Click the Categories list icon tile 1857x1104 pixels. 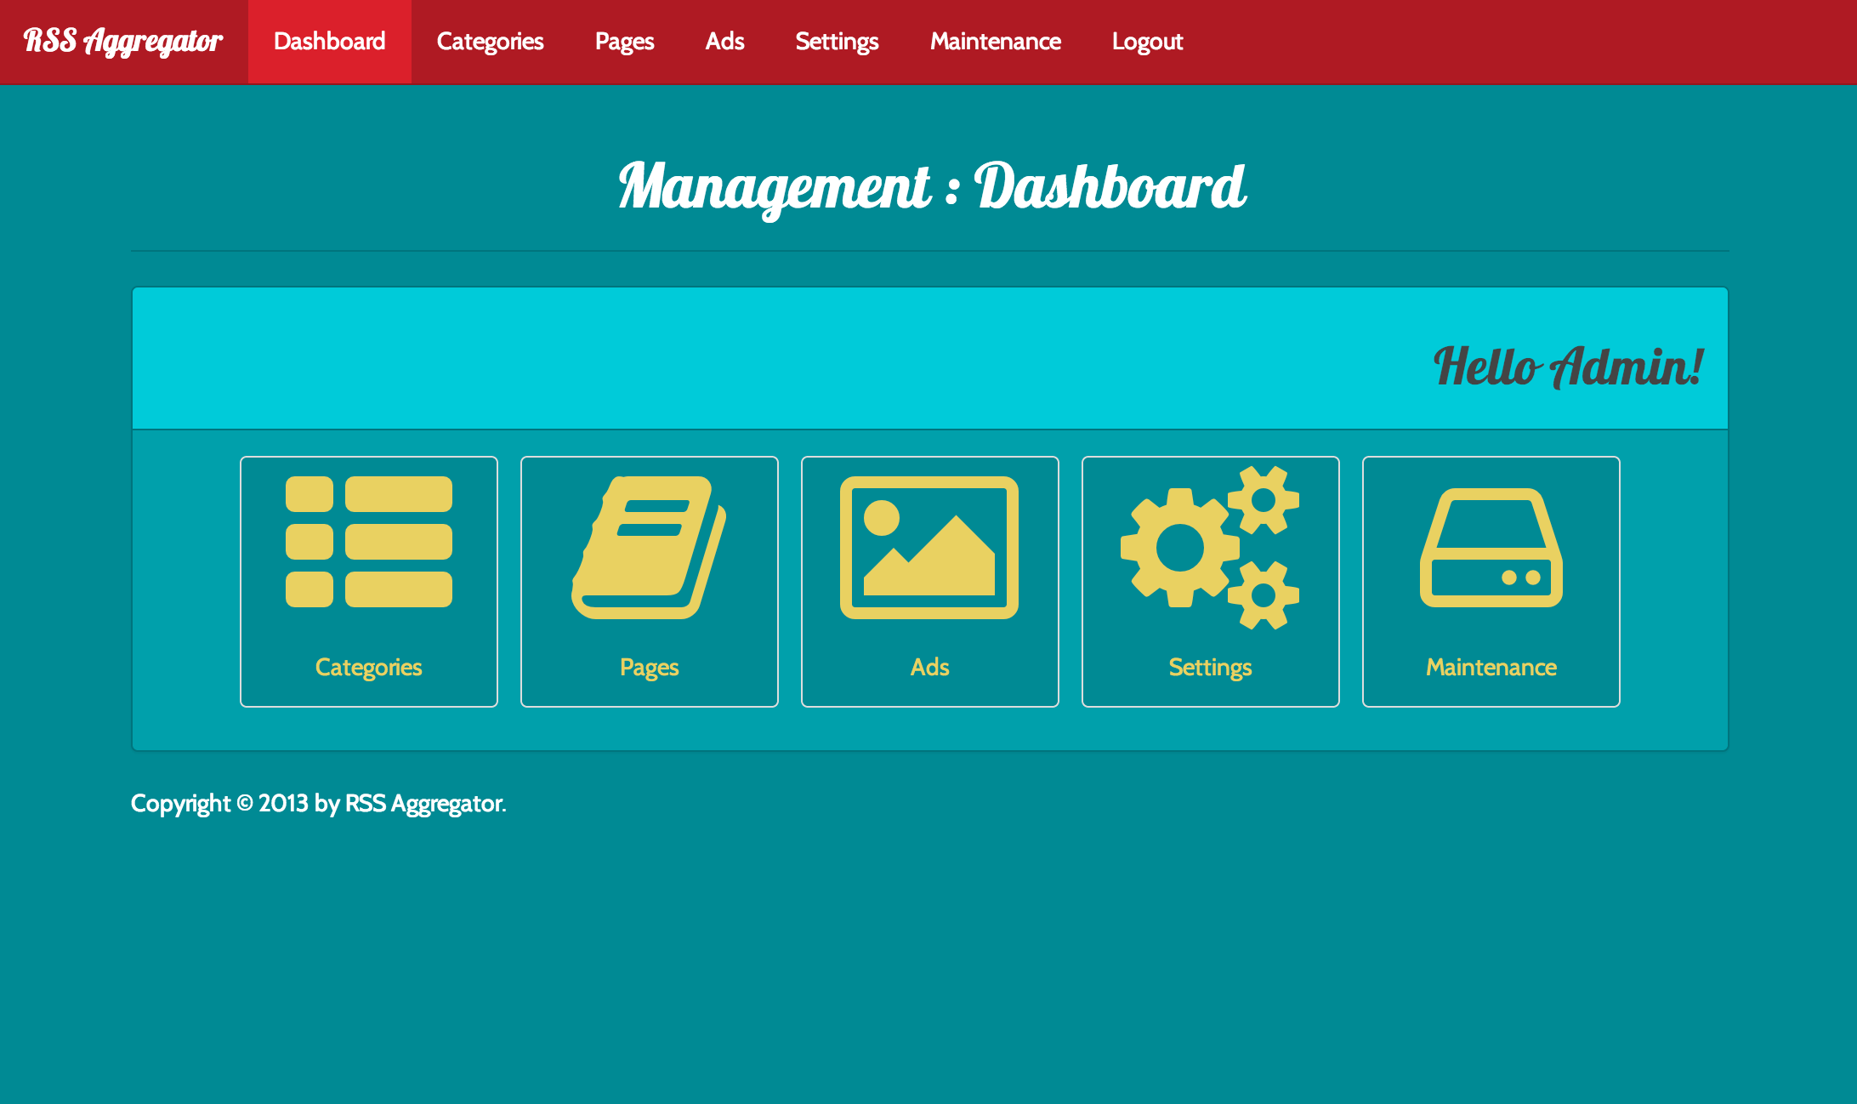[x=368, y=542]
